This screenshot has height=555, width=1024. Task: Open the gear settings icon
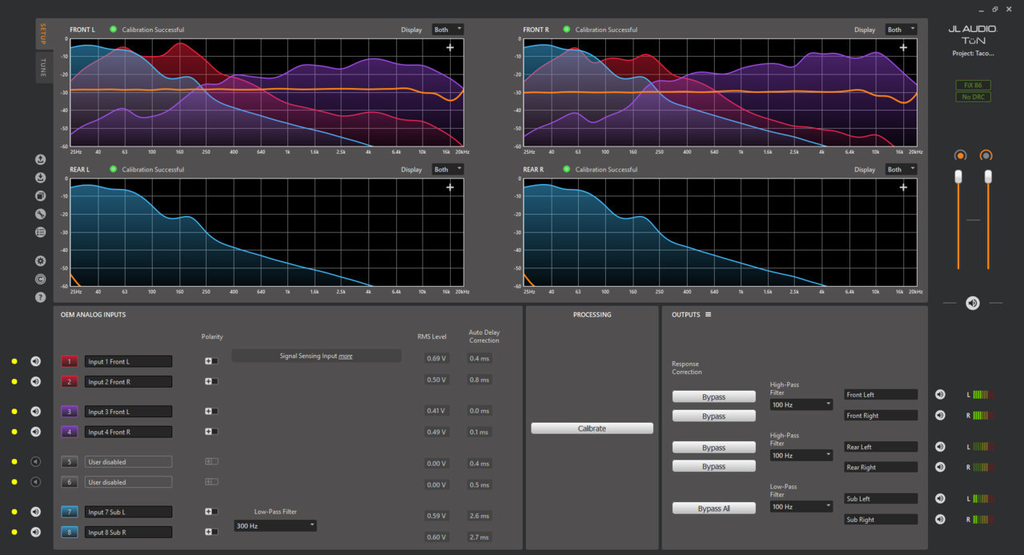click(41, 261)
